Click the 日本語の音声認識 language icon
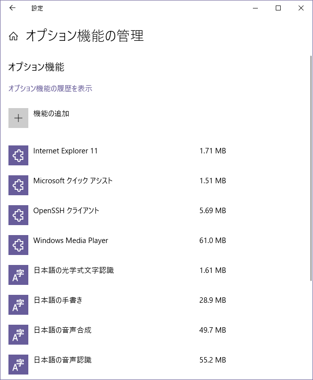 tap(18, 365)
